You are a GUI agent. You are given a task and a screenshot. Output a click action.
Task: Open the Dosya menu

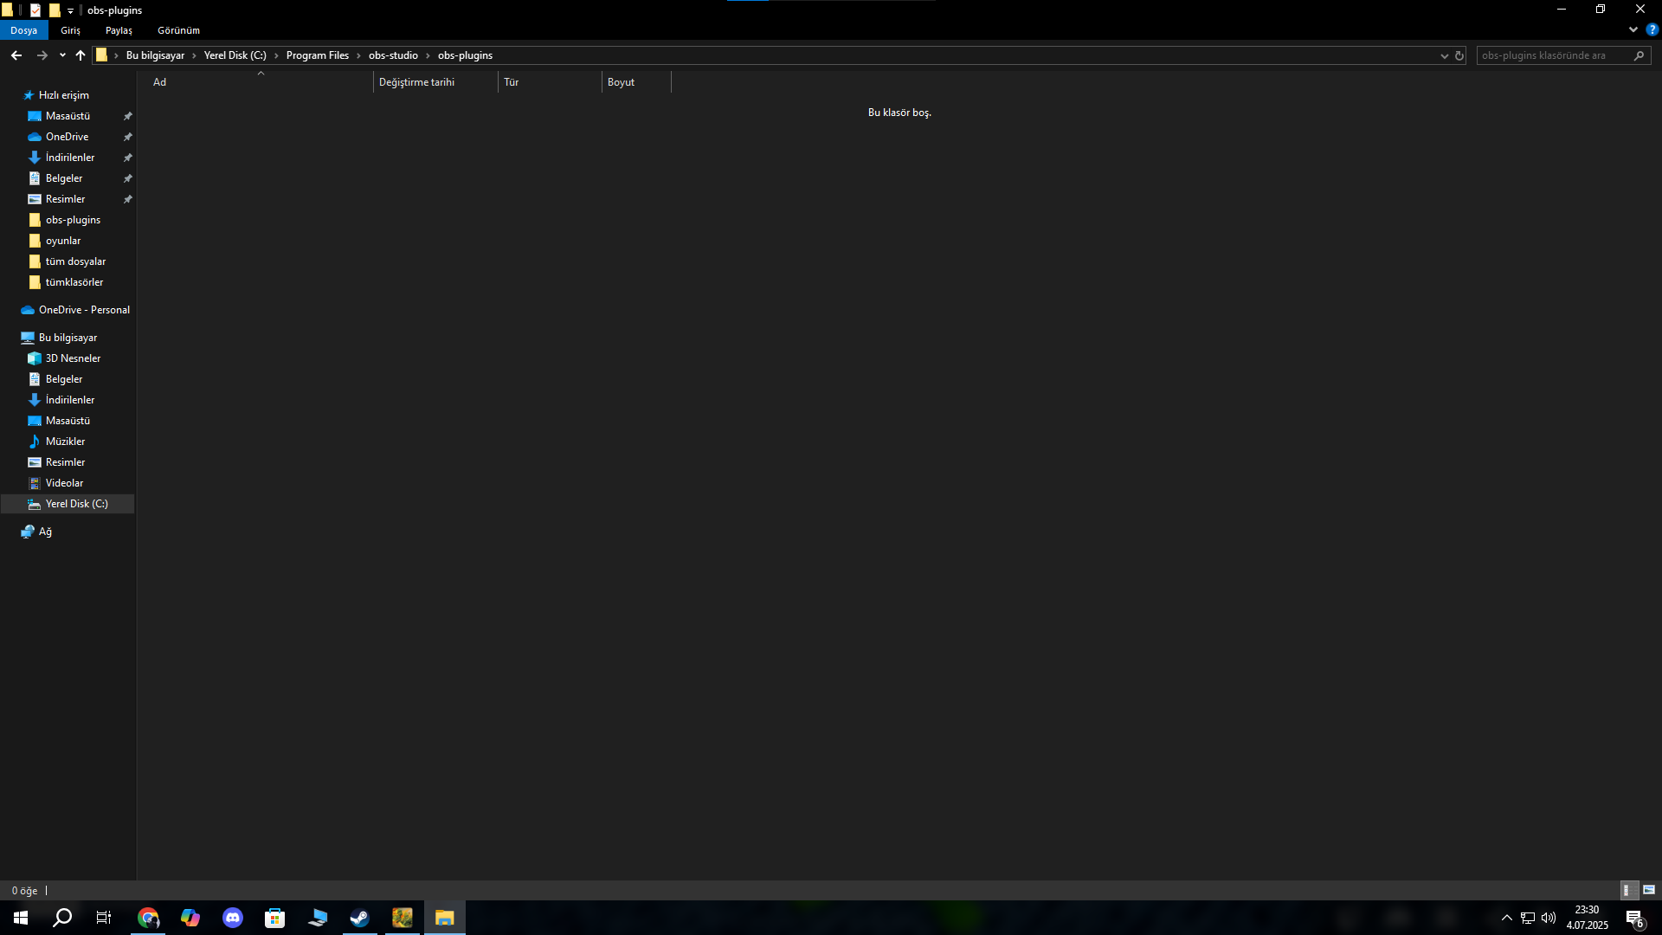23,30
